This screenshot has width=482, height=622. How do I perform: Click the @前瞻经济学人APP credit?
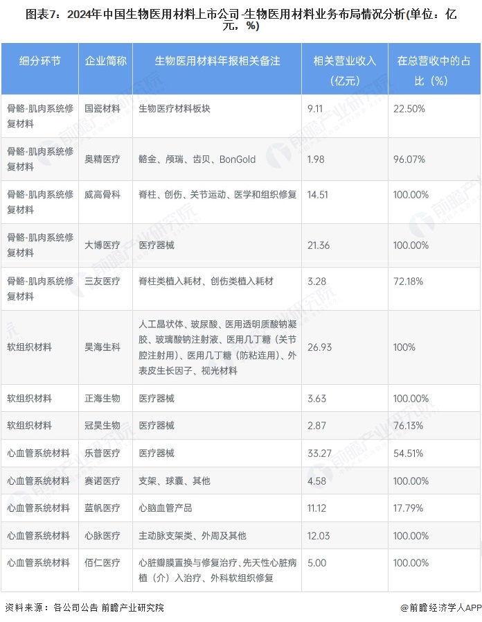441,607
